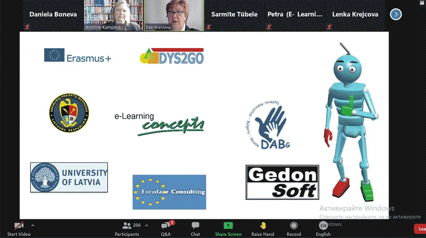
Task: Click the Start Video camera icon
Action: click(19, 225)
